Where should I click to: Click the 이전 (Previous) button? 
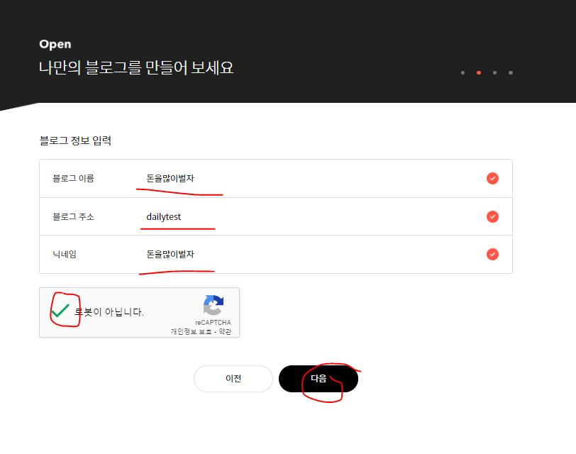coord(233,378)
